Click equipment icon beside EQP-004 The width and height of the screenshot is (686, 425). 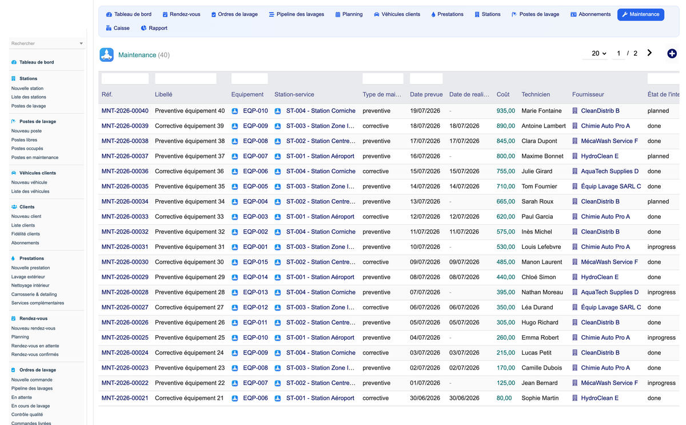pos(235,202)
